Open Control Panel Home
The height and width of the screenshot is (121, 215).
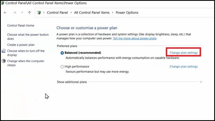click(x=21, y=26)
